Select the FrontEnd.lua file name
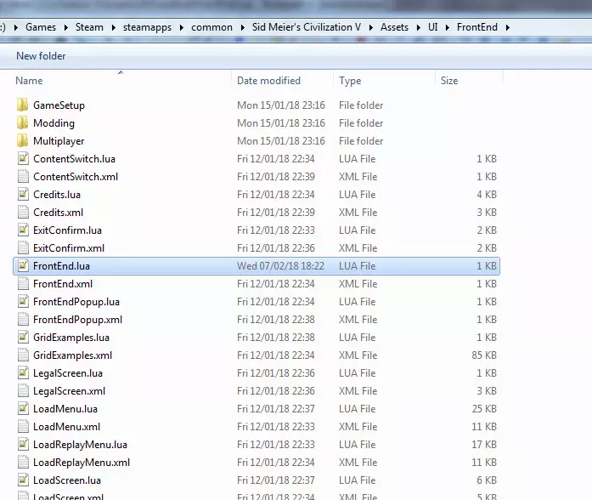This screenshot has width=592, height=500. (61, 266)
